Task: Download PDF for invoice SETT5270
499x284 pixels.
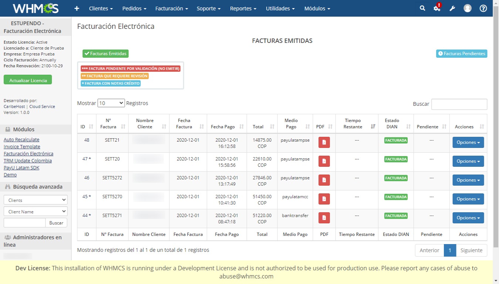Action: pos(324,199)
